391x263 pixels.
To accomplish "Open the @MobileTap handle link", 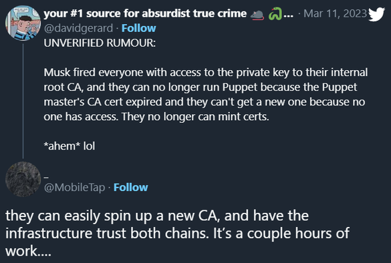I will click(74, 188).
